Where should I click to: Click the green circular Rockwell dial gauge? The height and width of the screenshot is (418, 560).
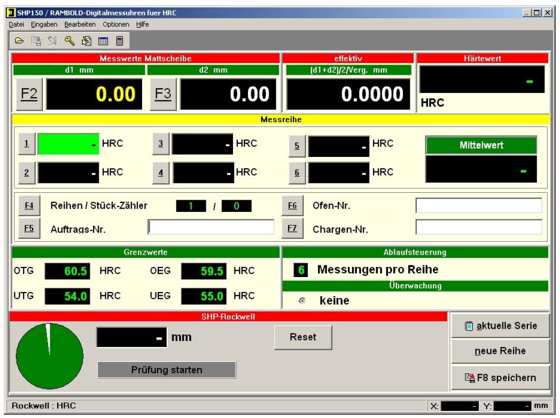(x=50, y=356)
